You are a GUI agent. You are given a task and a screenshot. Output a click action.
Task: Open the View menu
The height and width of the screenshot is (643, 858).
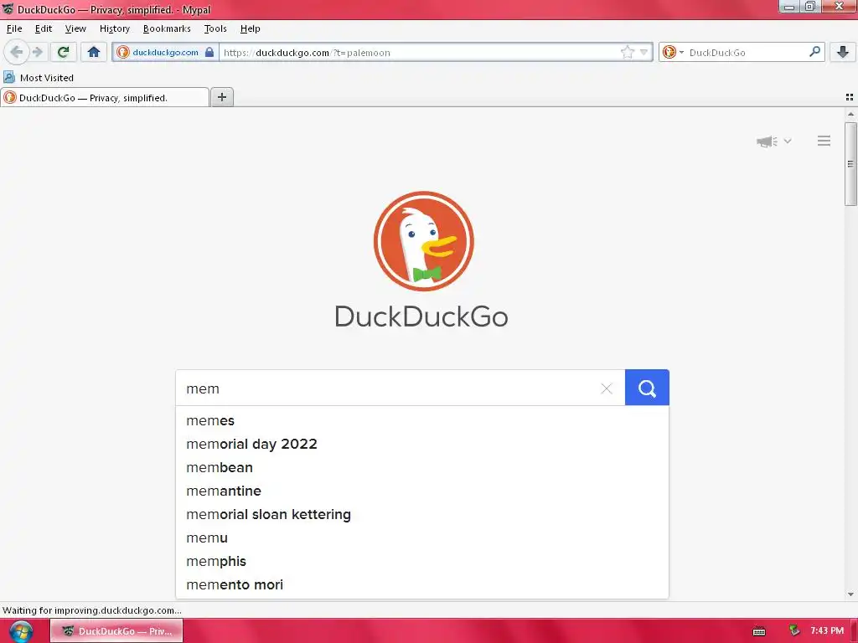click(x=75, y=28)
